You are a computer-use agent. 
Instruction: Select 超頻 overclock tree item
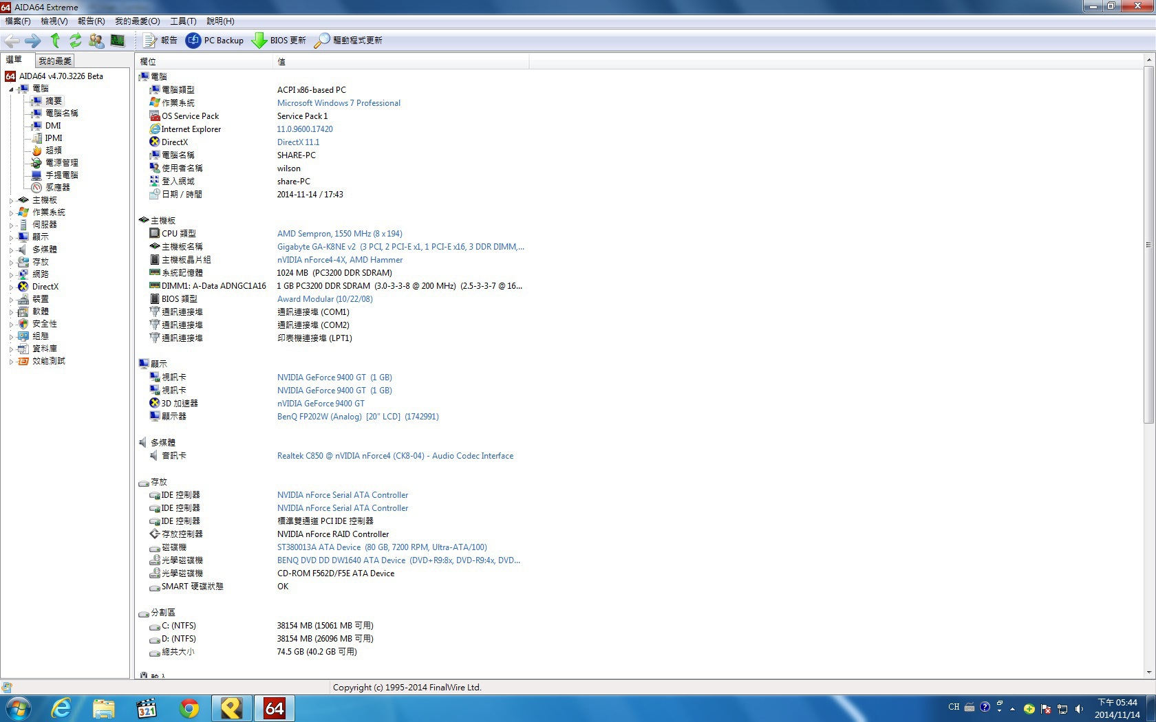(54, 151)
